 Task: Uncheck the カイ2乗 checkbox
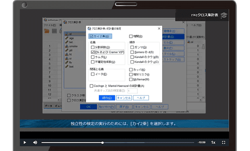click(91, 37)
